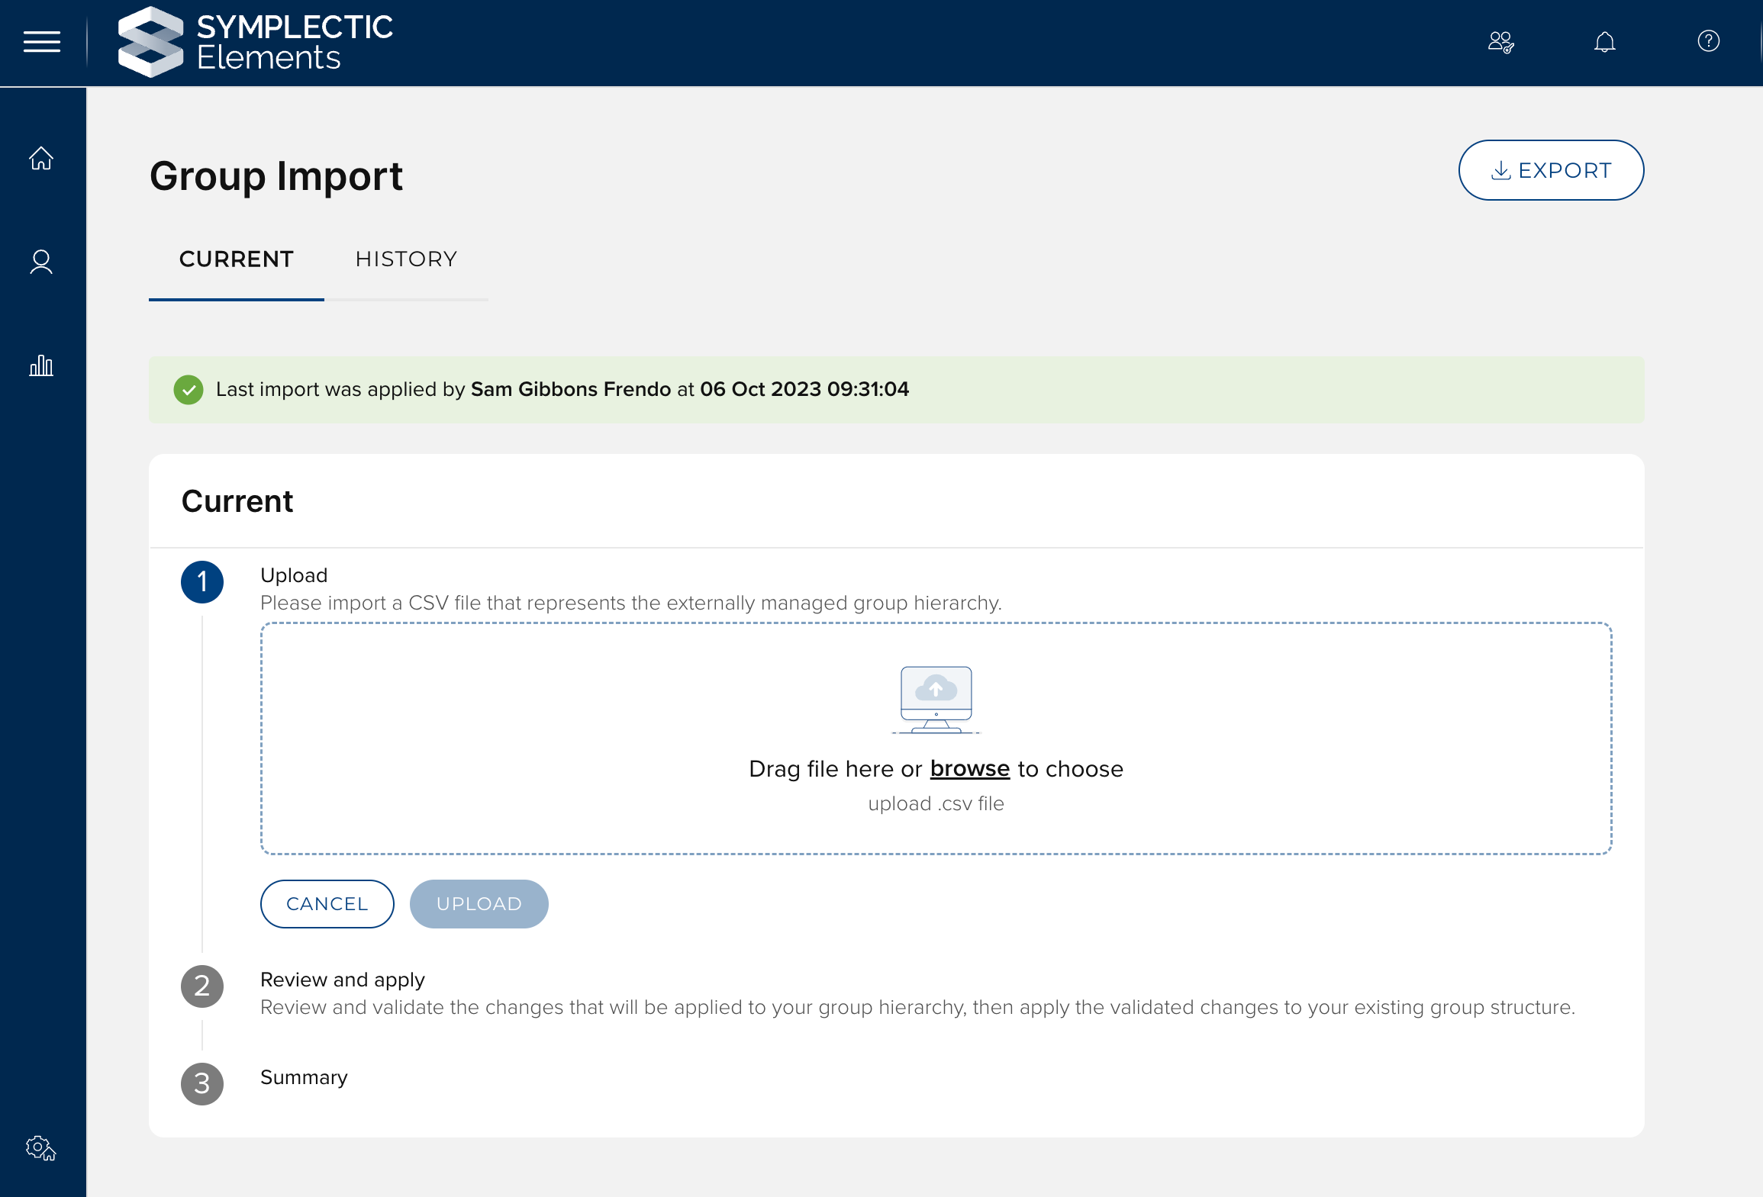
Task: Click the green success checkmark icon
Action: pos(189,390)
